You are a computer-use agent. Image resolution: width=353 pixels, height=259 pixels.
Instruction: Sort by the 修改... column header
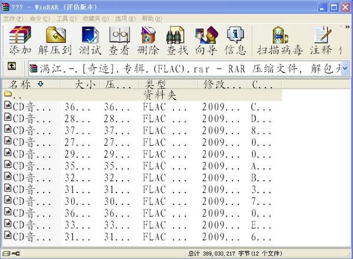click(x=222, y=84)
